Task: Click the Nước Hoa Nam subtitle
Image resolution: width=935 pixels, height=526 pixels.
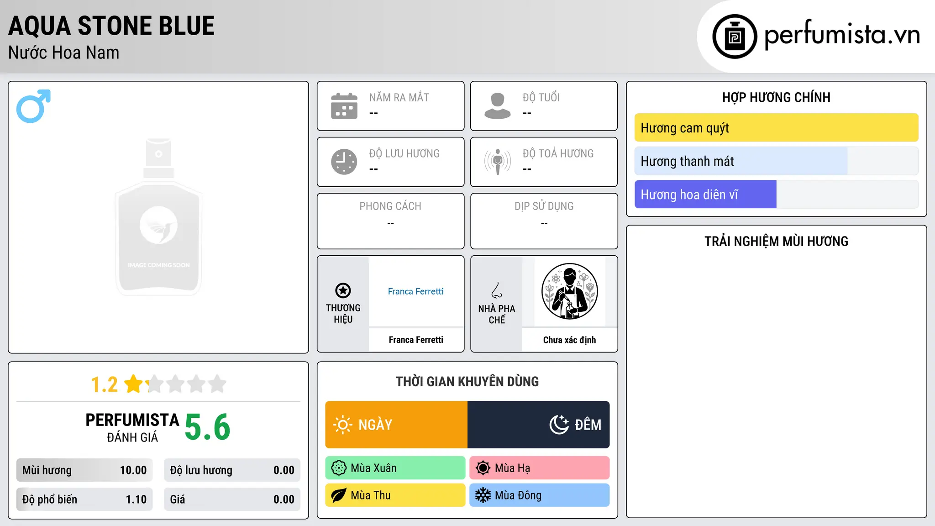Action: 63,53
